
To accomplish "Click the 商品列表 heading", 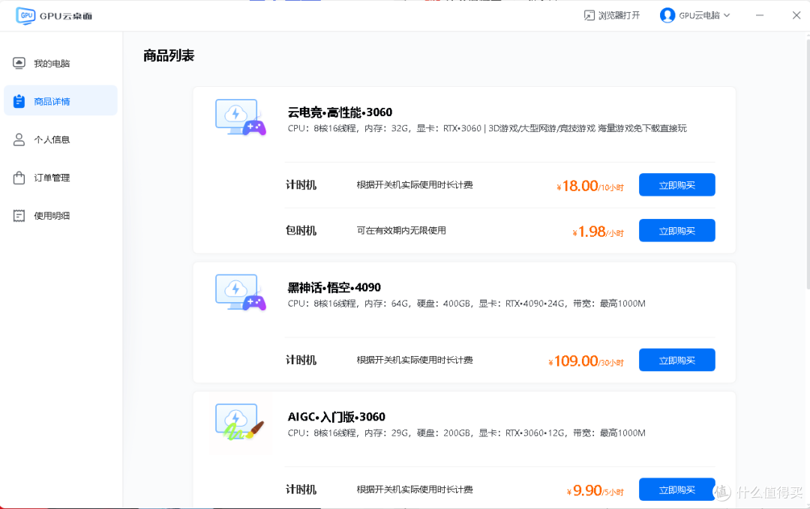I will (x=169, y=55).
